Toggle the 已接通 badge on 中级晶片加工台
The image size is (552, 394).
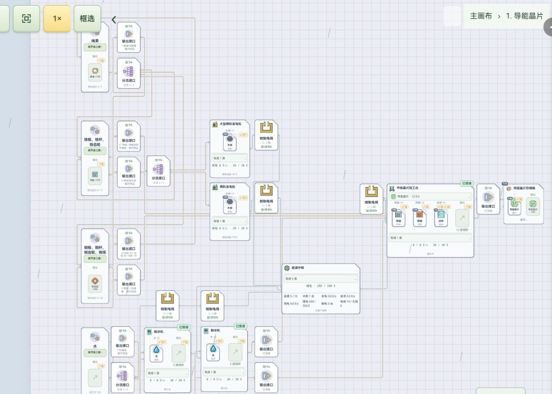pyautogui.click(x=467, y=183)
